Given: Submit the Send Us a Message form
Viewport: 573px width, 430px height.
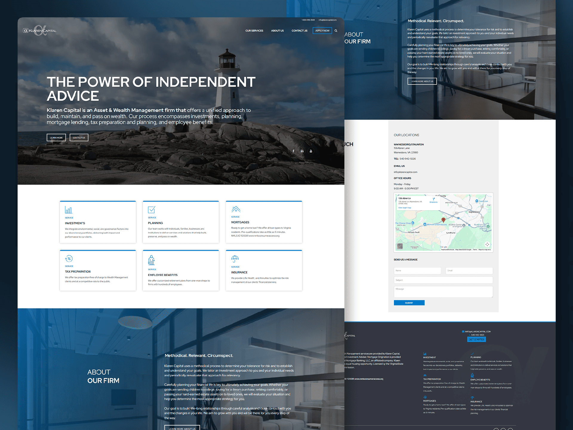Looking at the screenshot, I should 409,303.
